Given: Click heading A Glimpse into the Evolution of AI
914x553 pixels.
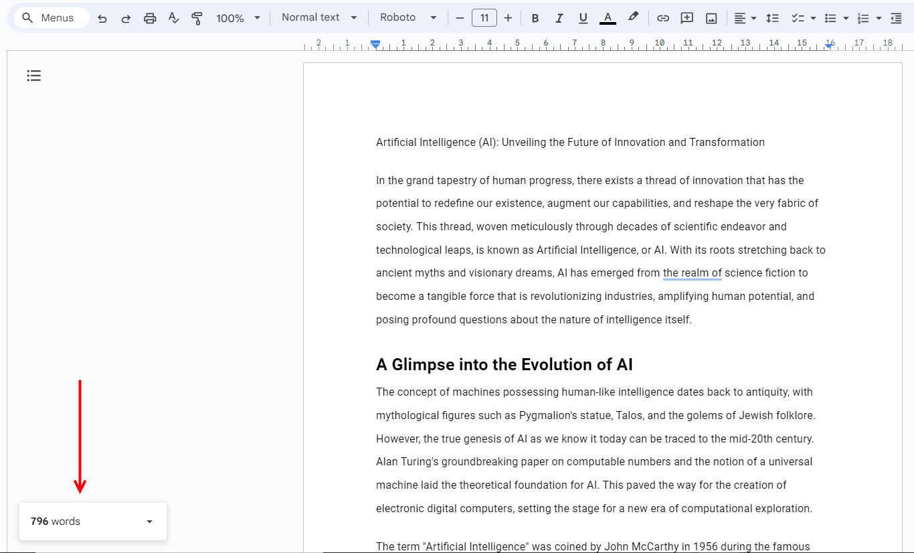Looking at the screenshot, I should click(x=505, y=365).
